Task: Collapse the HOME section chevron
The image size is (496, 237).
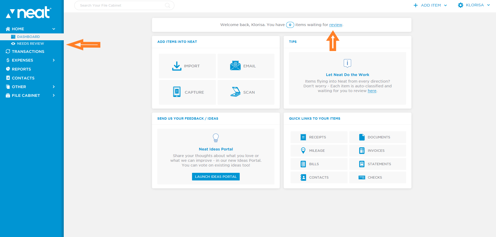Action: tap(54, 29)
